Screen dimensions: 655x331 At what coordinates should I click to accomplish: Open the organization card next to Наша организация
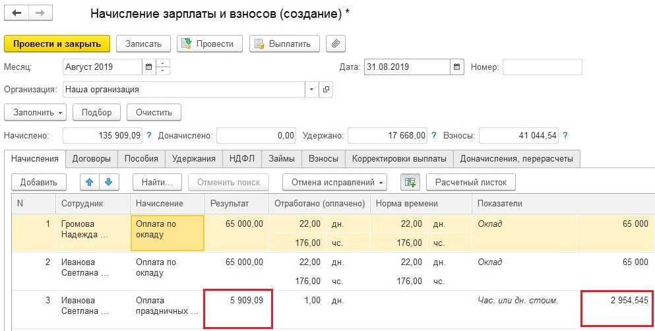pos(326,89)
